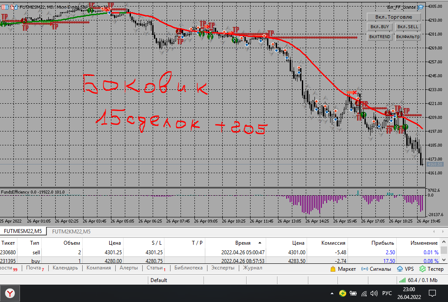
Task: Toggle the Вкл.BUY button
Action: pyautogui.click(x=380, y=27)
